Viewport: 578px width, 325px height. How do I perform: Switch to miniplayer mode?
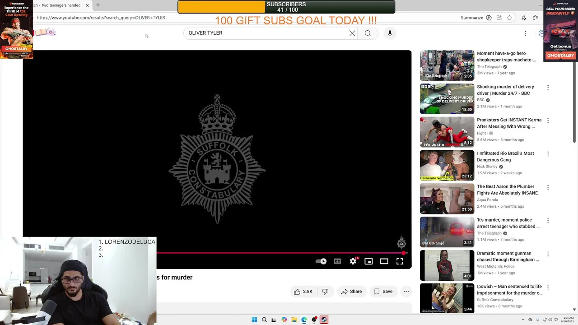368,261
